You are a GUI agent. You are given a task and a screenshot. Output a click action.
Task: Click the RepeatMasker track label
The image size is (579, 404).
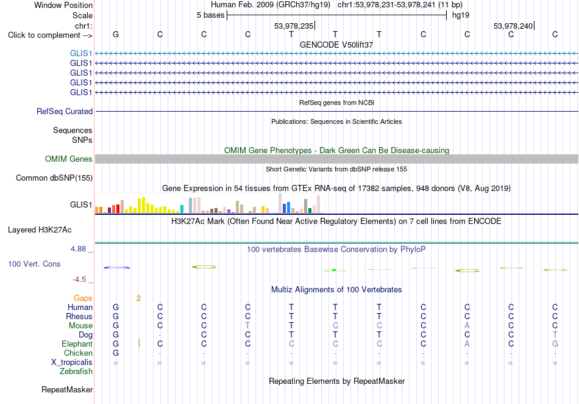[x=67, y=389]
